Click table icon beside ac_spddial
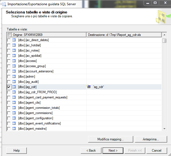The image size is (171, 156). click(x=14, y=56)
